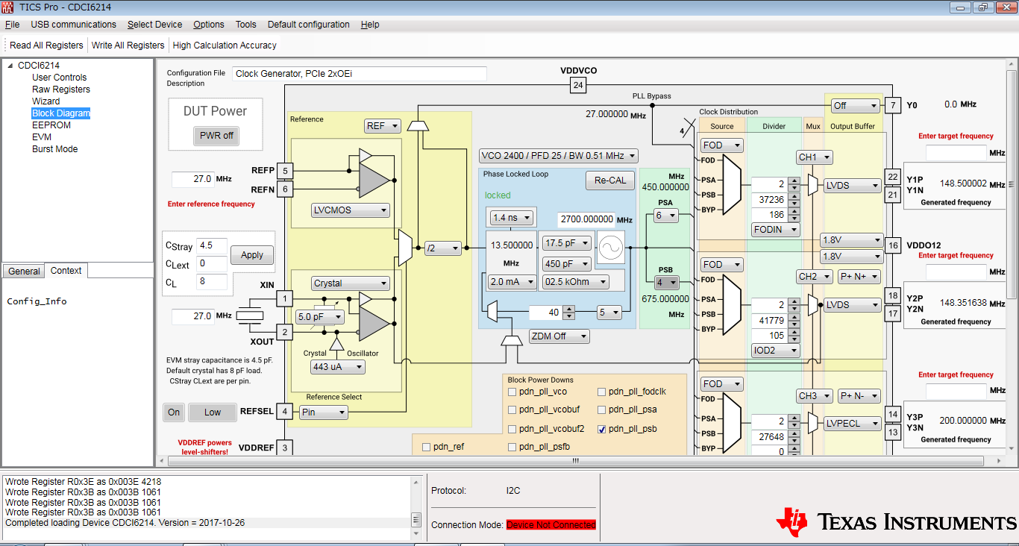The image size is (1019, 546).
Task: Click pin 16 box next to VDDO12
Action: coord(893,245)
